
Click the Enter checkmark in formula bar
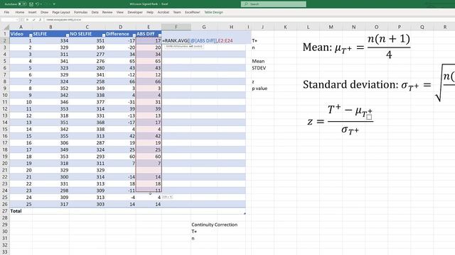click(x=33, y=20)
